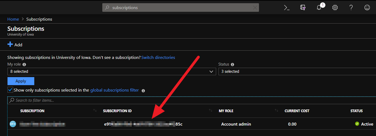Click Current Cost column header
Image resolution: width=376 pixels, height=136 pixels.
pyautogui.click(x=297, y=111)
